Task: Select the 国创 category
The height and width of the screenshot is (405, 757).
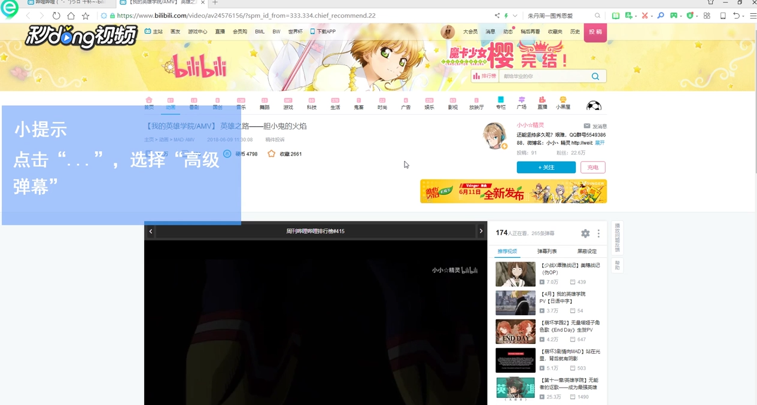Action: tap(217, 104)
